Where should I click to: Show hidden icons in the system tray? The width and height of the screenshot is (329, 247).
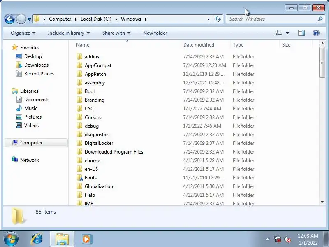coord(268,239)
